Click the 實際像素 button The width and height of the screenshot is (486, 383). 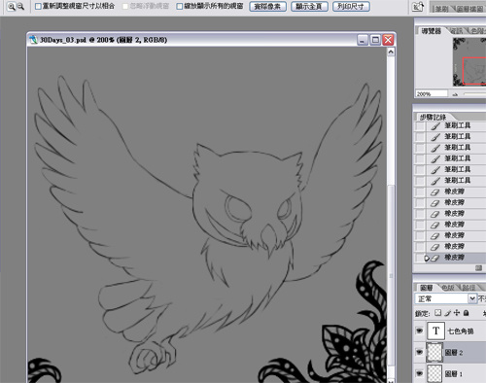[x=267, y=6]
